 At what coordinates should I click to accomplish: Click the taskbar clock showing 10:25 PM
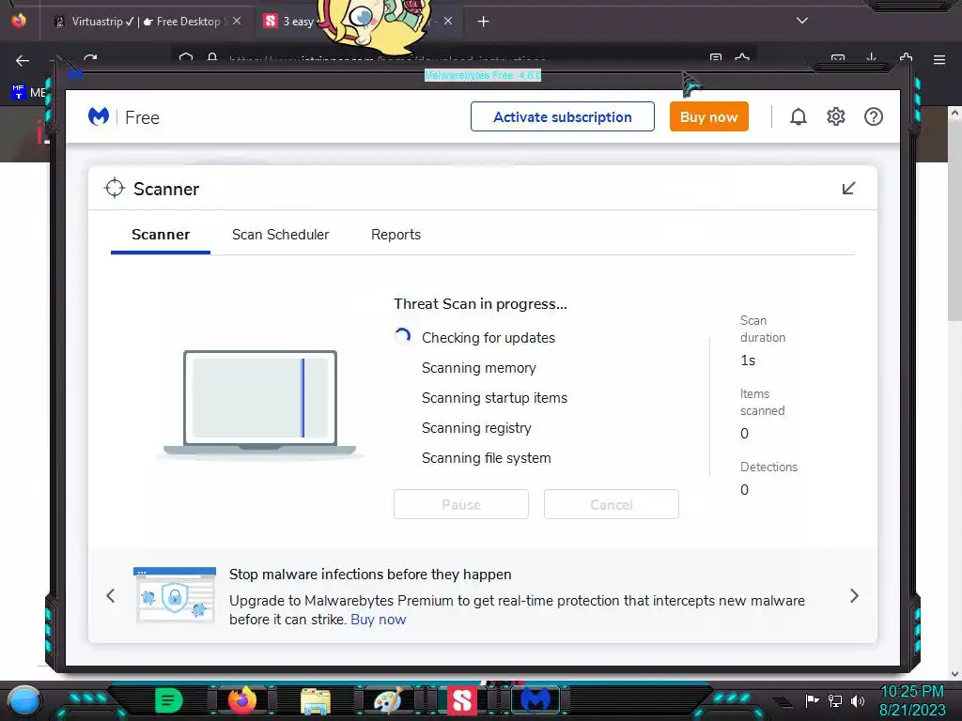(x=912, y=700)
